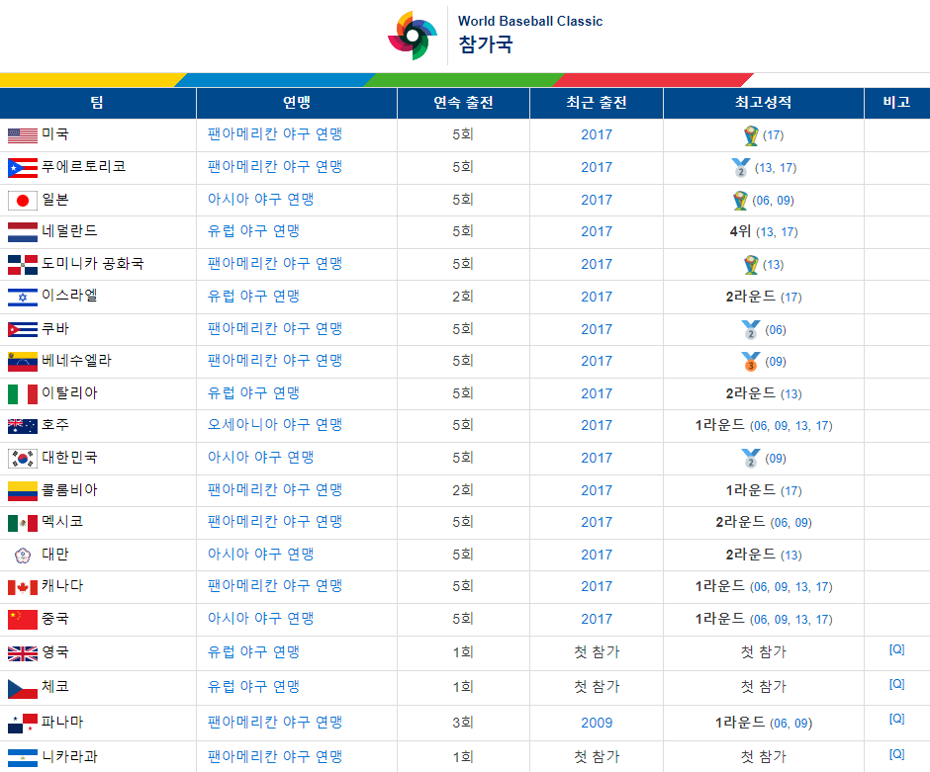The image size is (930, 772).
Task: Click the Venezuela flag icon
Action: tap(23, 362)
